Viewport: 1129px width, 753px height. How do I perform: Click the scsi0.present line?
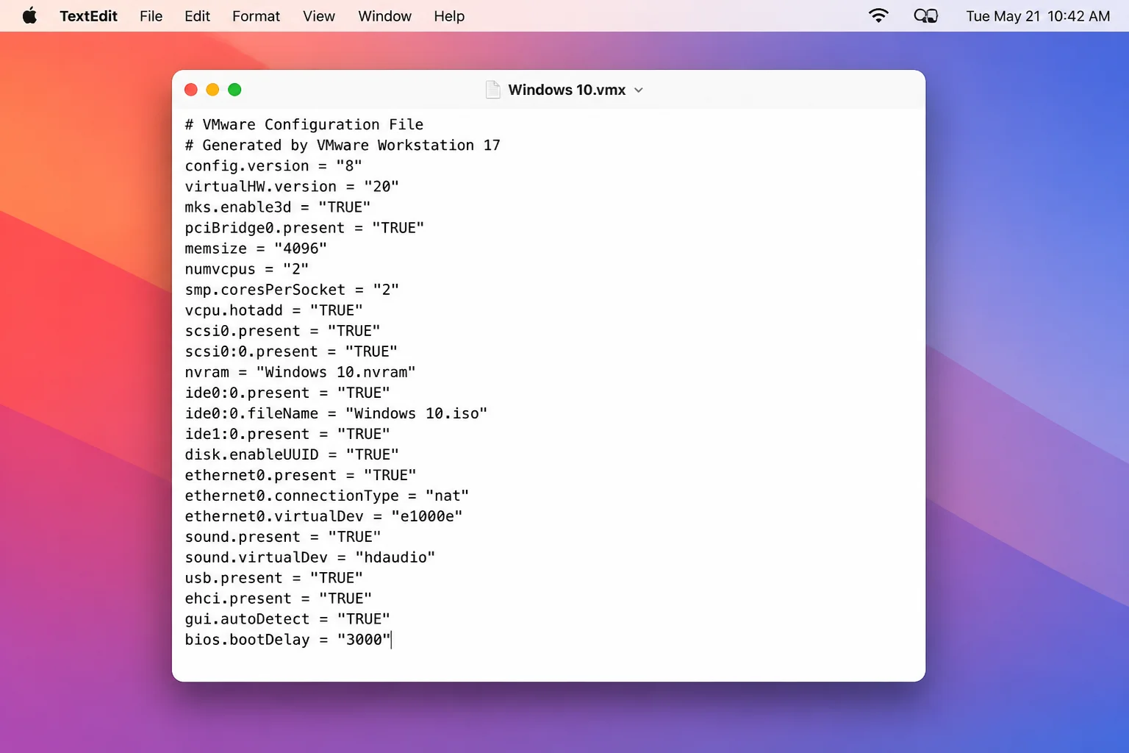pyautogui.click(x=282, y=330)
